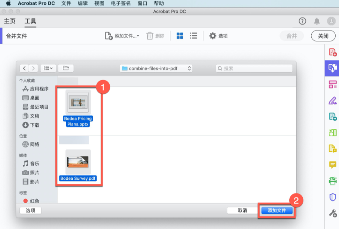Switch to grid thumbnail view
Screen dimensions: 339x229
tap(180, 36)
